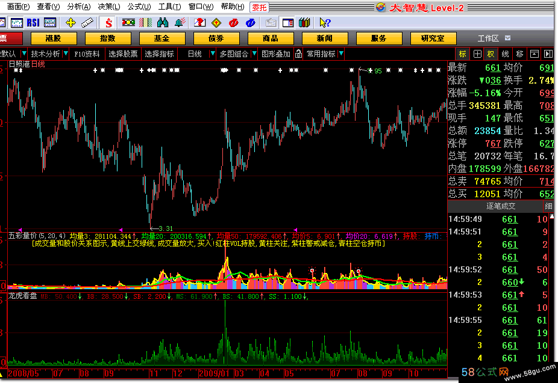Click the 技术分析 label button

[x=45, y=54]
